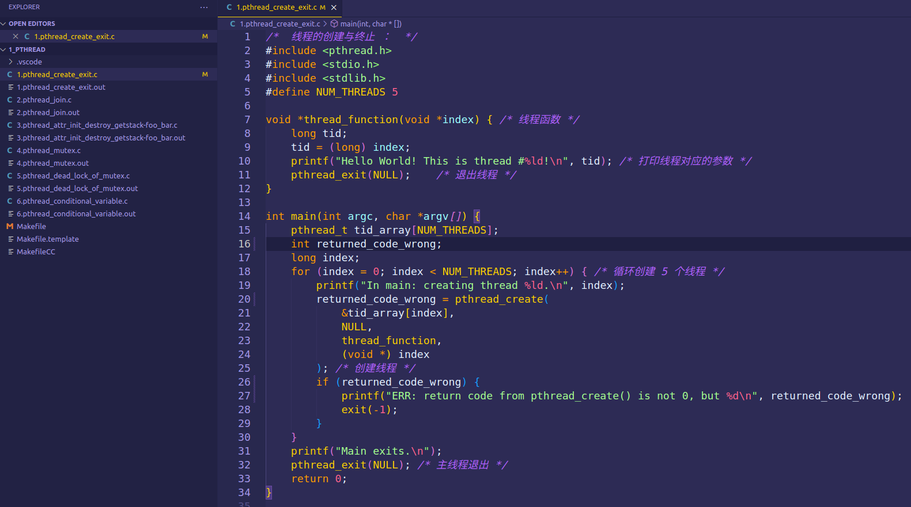Click main(int, char * []) breadcrumb
The height and width of the screenshot is (507, 911).
click(x=371, y=24)
